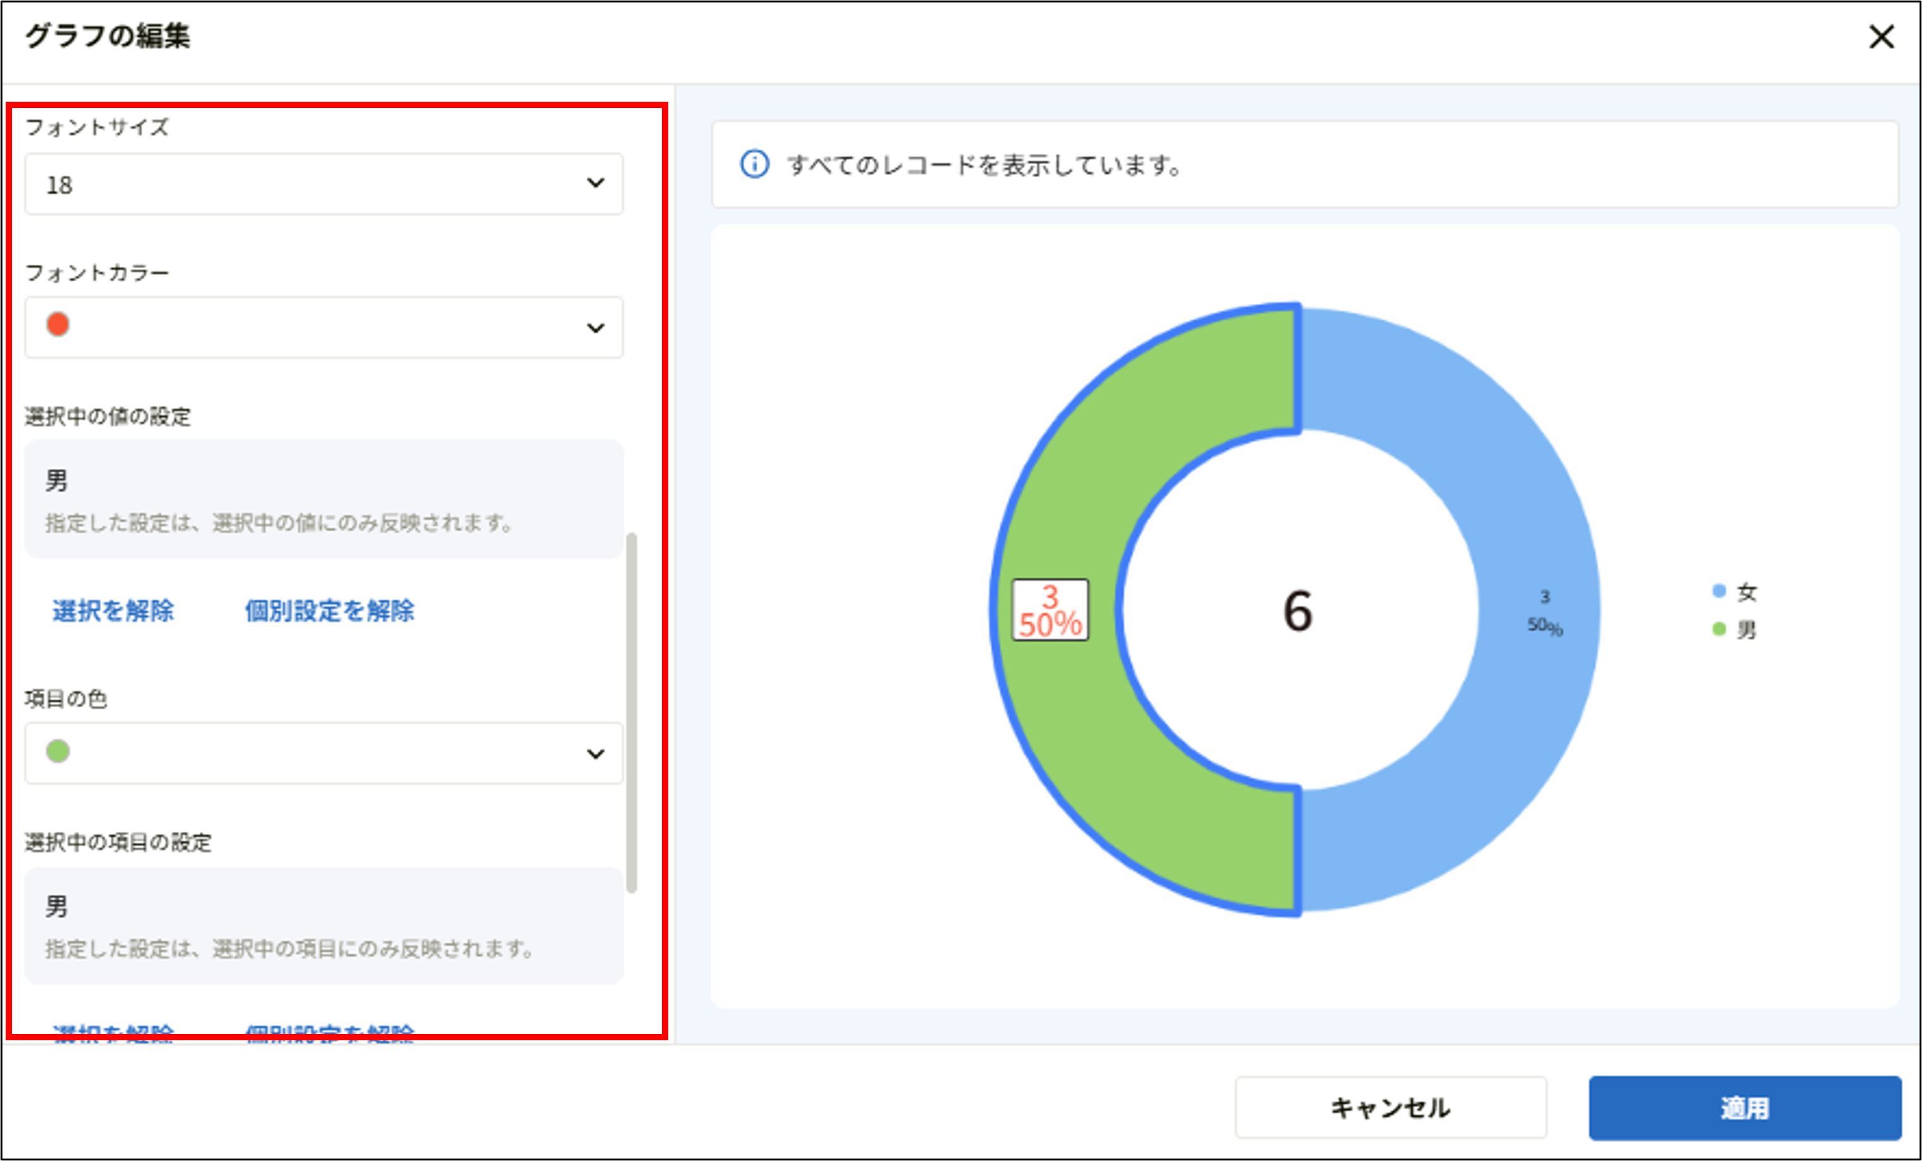The width and height of the screenshot is (1922, 1161).
Task: Click the red font color circle icon
Action: pyautogui.click(x=58, y=326)
